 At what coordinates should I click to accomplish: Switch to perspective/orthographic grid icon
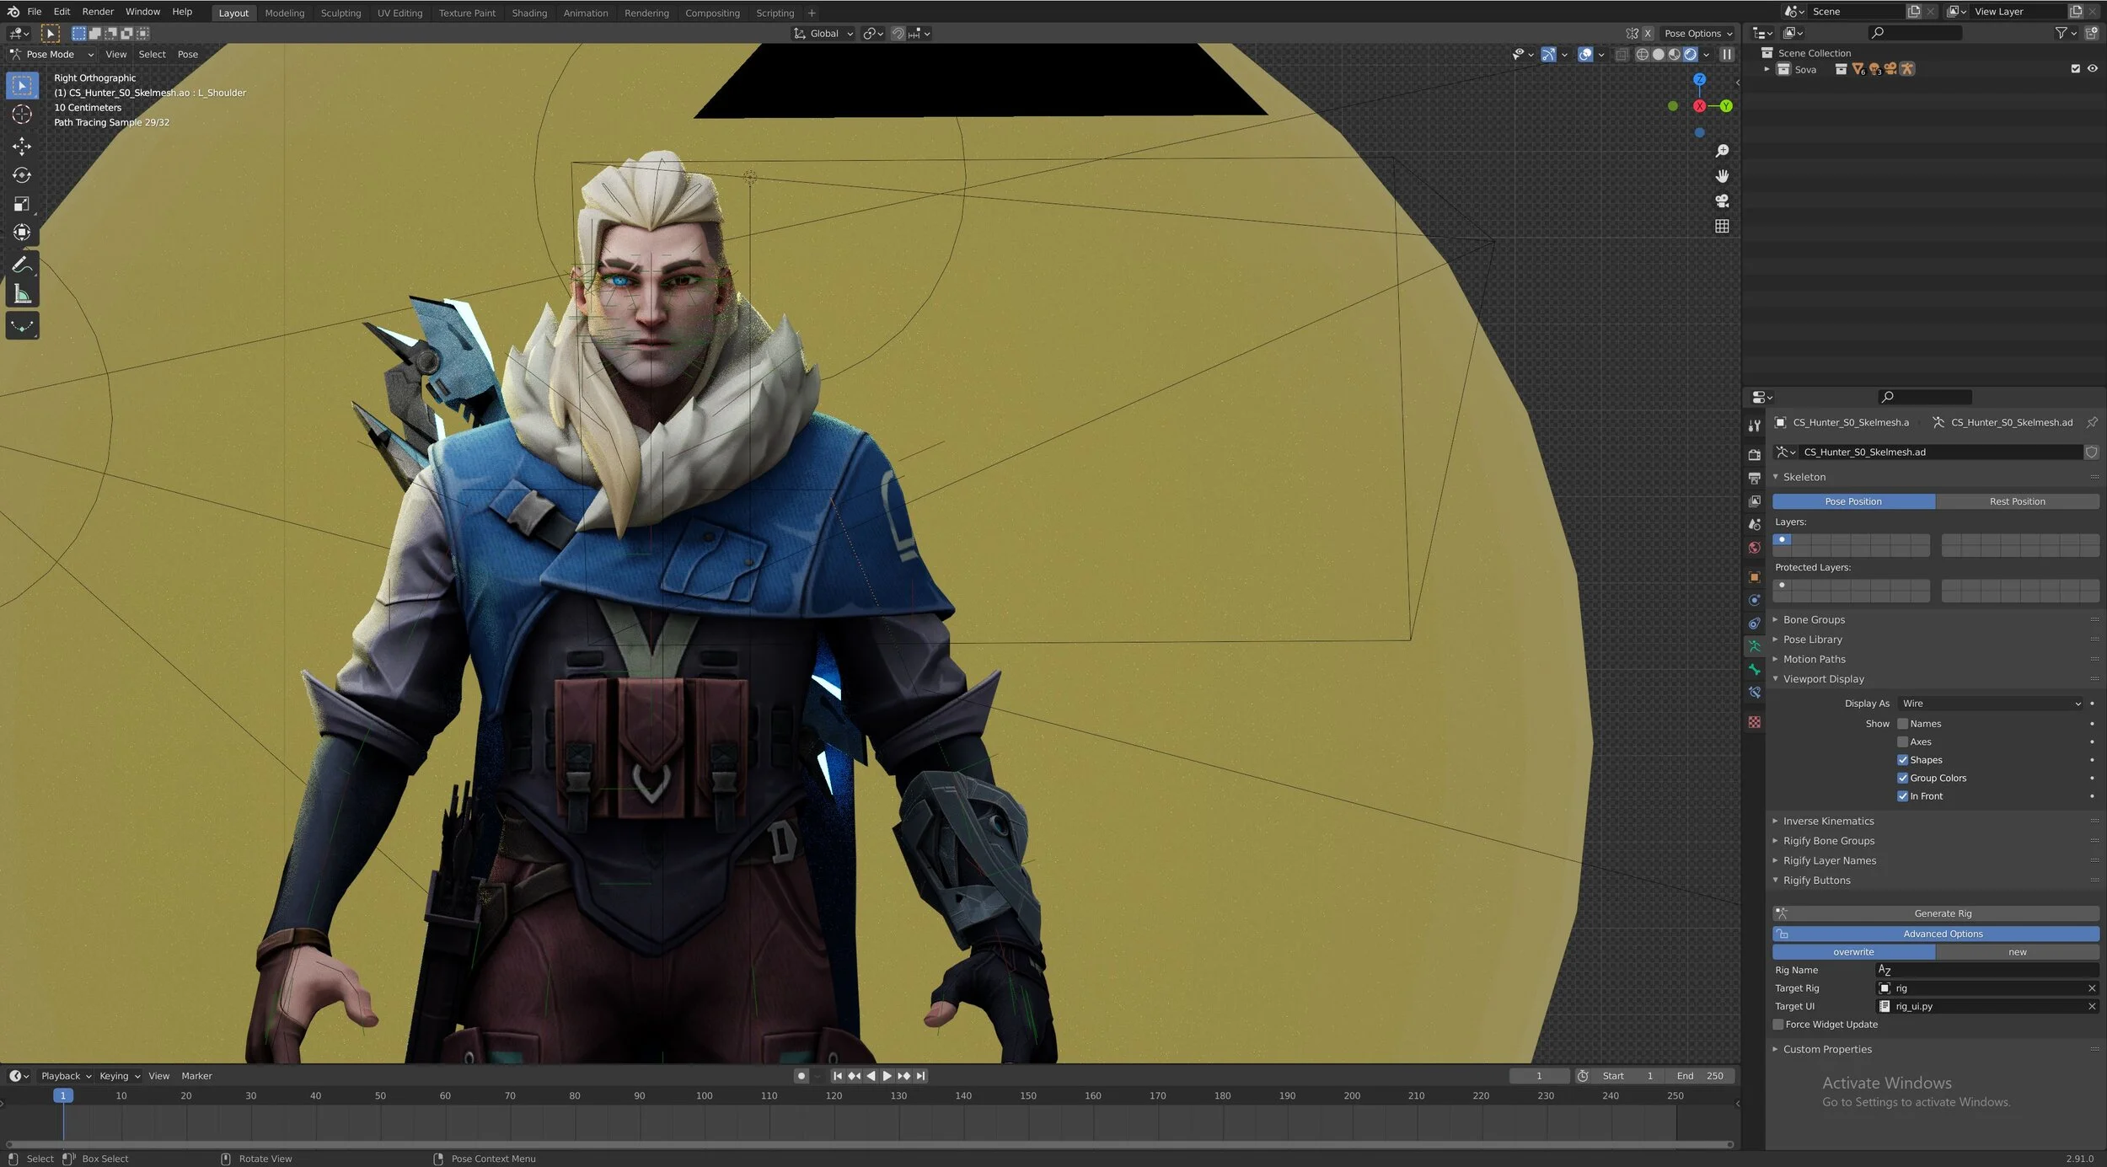click(1722, 227)
